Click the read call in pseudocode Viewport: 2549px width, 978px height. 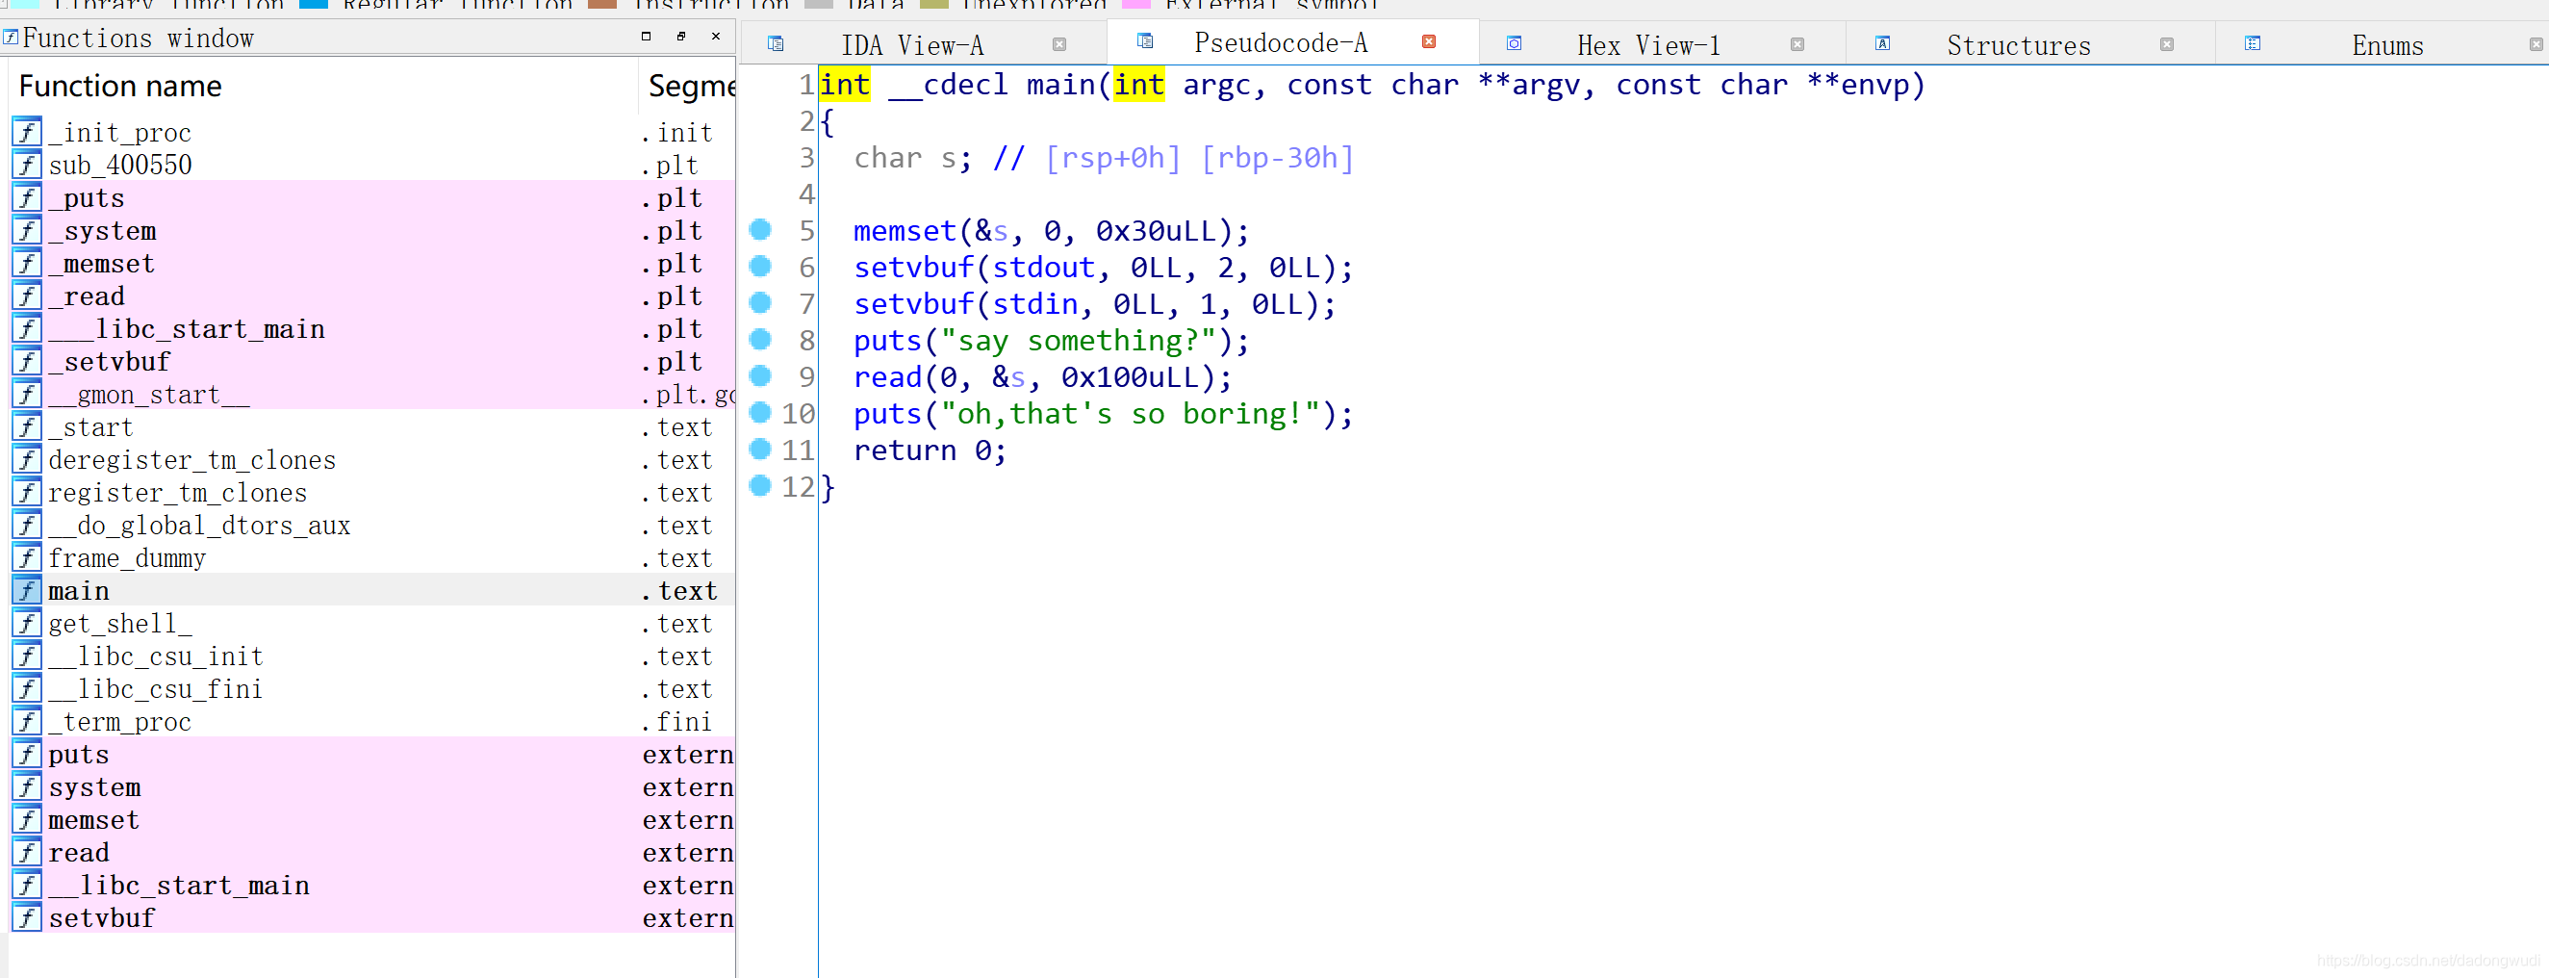tap(887, 377)
